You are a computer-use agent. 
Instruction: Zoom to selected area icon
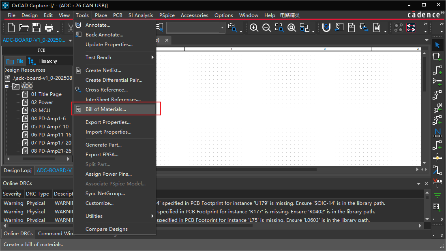tap(279, 28)
